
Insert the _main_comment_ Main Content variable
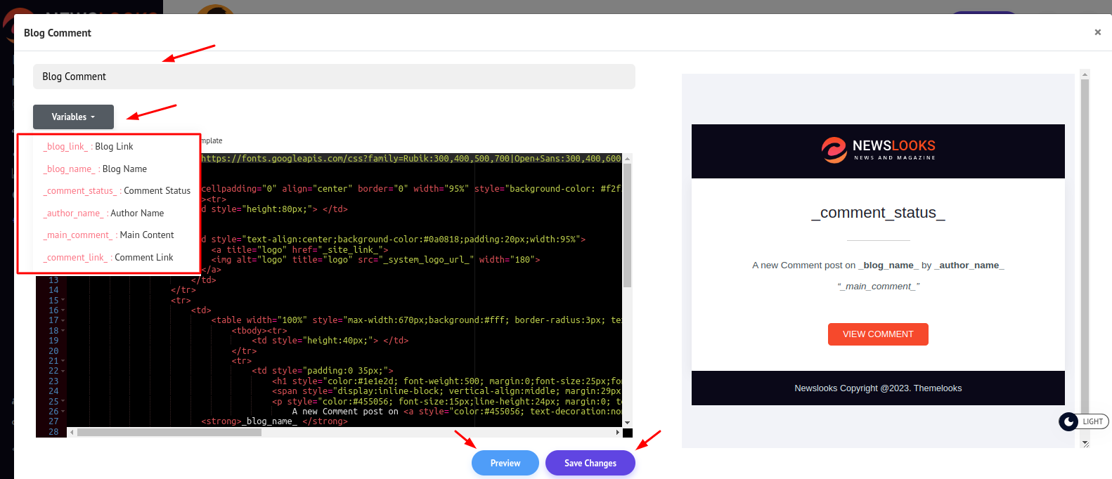point(109,235)
